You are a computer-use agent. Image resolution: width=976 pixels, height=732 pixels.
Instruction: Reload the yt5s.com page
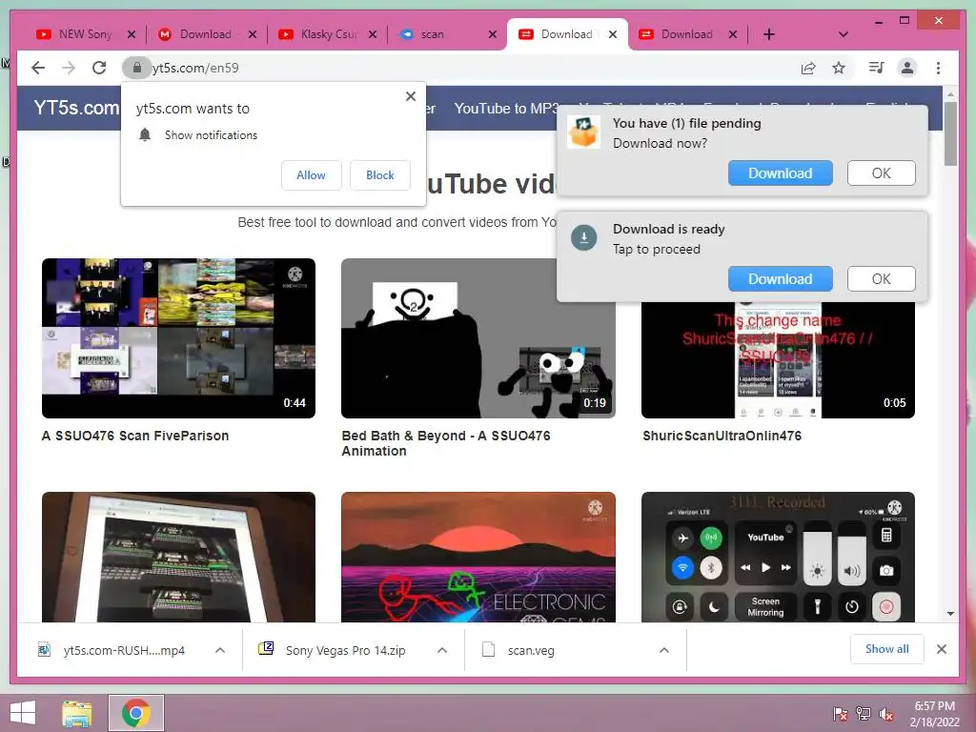tap(99, 68)
